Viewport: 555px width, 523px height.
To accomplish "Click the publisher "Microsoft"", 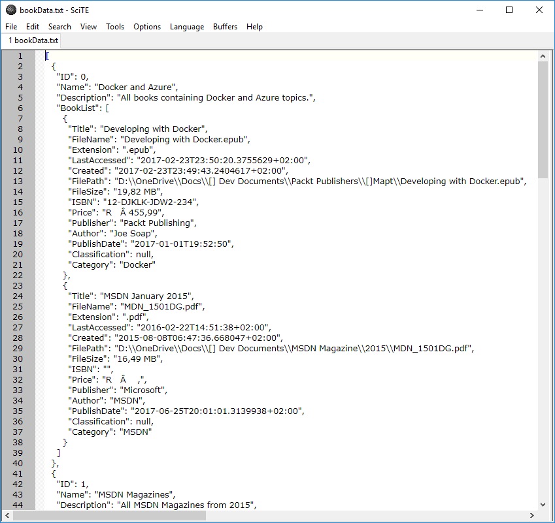I will click(143, 390).
